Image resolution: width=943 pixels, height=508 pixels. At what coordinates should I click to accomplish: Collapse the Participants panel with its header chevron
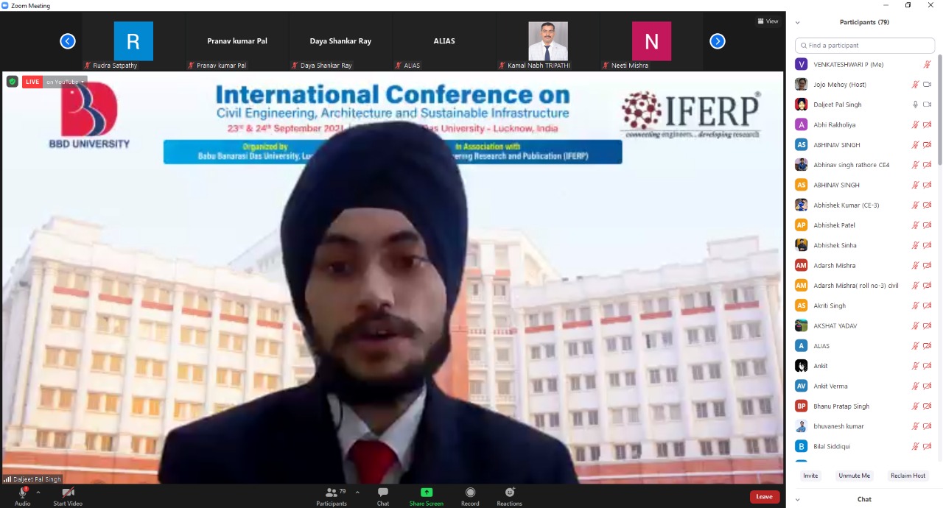[x=797, y=22]
